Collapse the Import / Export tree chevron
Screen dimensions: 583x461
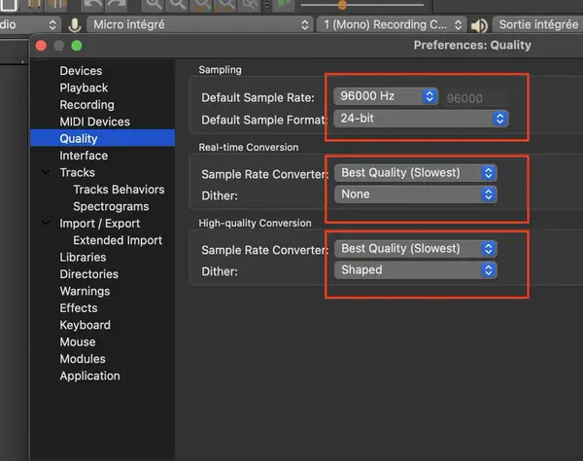coord(46,223)
